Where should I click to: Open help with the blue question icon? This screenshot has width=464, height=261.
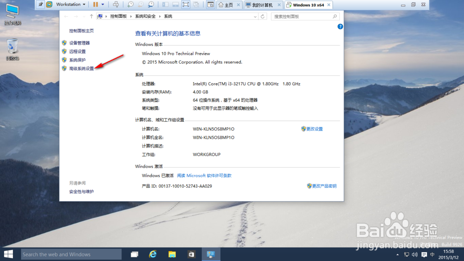coord(340,26)
